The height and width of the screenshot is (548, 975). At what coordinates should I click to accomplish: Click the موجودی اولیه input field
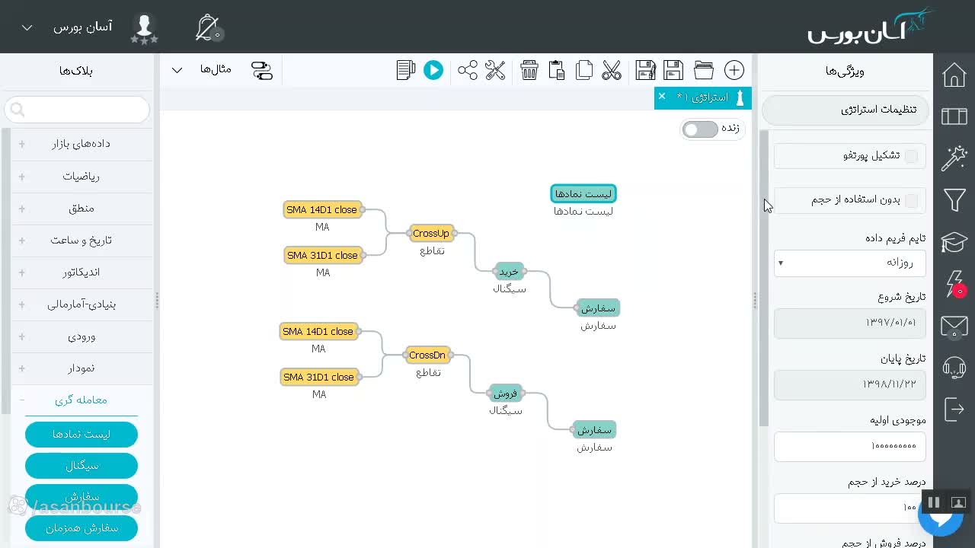(849, 446)
